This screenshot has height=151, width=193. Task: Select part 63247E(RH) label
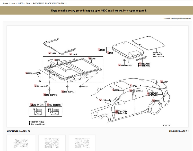[153, 93]
